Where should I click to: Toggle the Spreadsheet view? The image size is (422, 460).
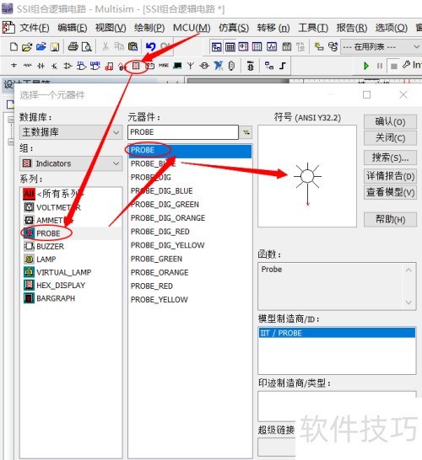[x=230, y=46]
